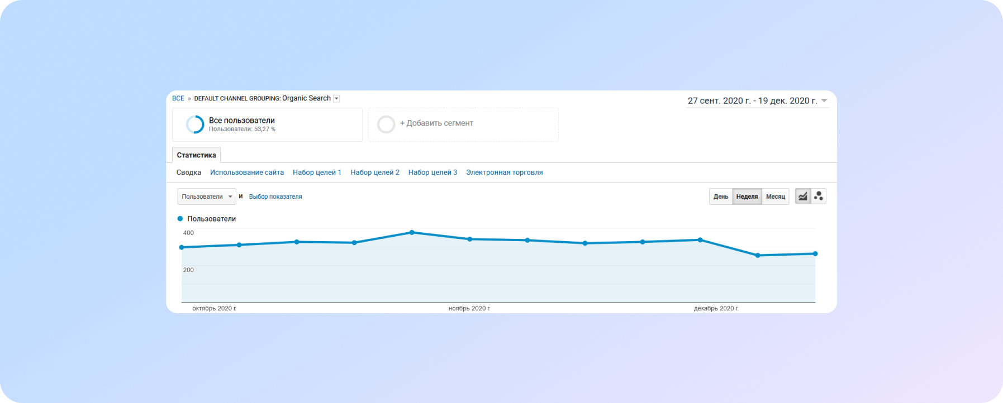Click the All Users segment circle icon
Viewport: 1003px width, 403px height.
click(195, 124)
